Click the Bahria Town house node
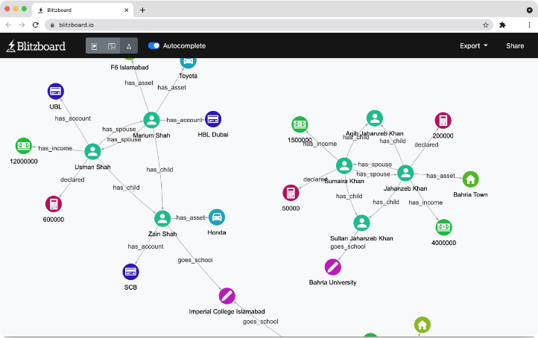538x338 pixels. click(470, 179)
